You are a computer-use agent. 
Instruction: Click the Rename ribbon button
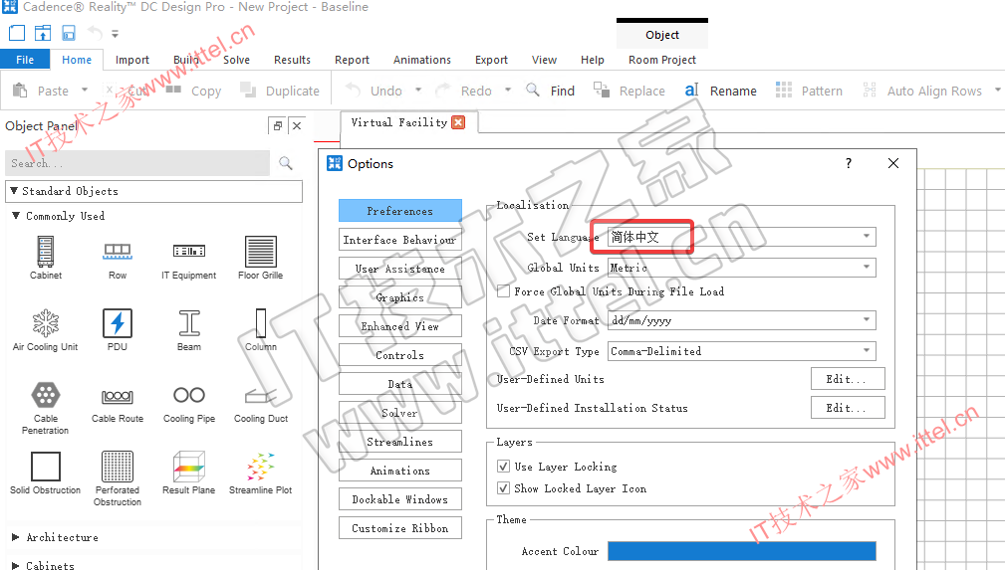(x=720, y=91)
